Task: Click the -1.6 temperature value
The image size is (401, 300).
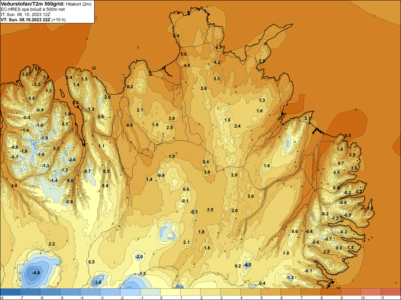Action: tap(24, 151)
